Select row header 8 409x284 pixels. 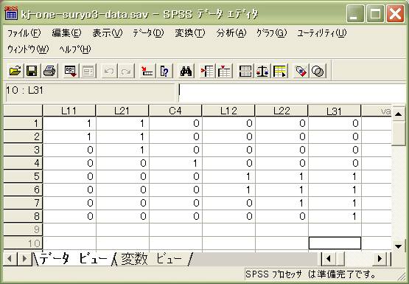click(x=23, y=216)
